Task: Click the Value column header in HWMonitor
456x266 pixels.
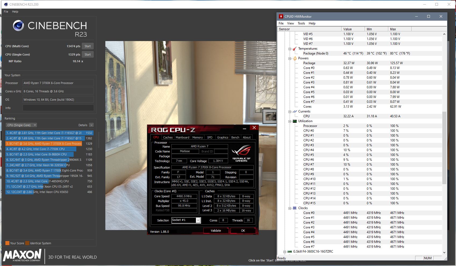Action: coord(353,29)
